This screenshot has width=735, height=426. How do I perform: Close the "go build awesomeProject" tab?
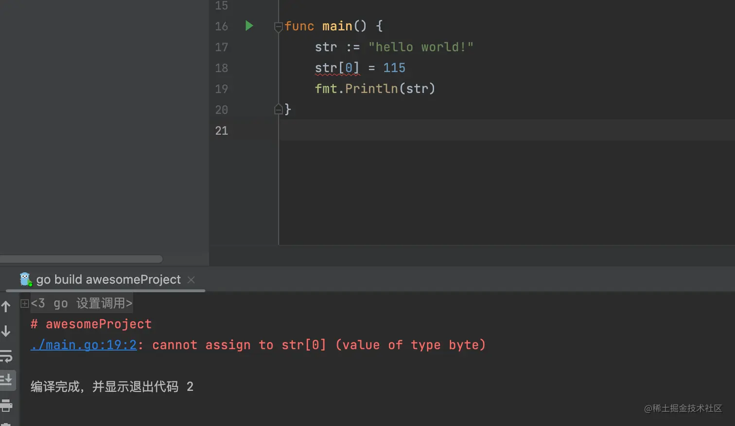click(191, 280)
